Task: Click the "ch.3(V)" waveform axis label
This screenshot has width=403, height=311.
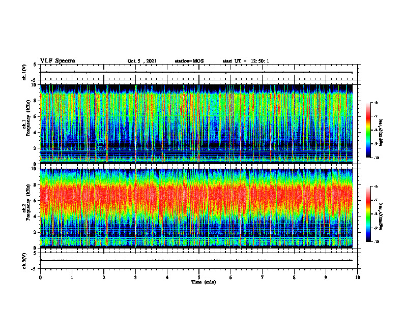Action: (24, 261)
